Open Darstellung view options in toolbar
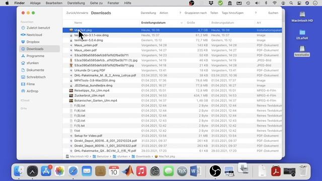The width and height of the screenshot is (322, 181). [148, 13]
